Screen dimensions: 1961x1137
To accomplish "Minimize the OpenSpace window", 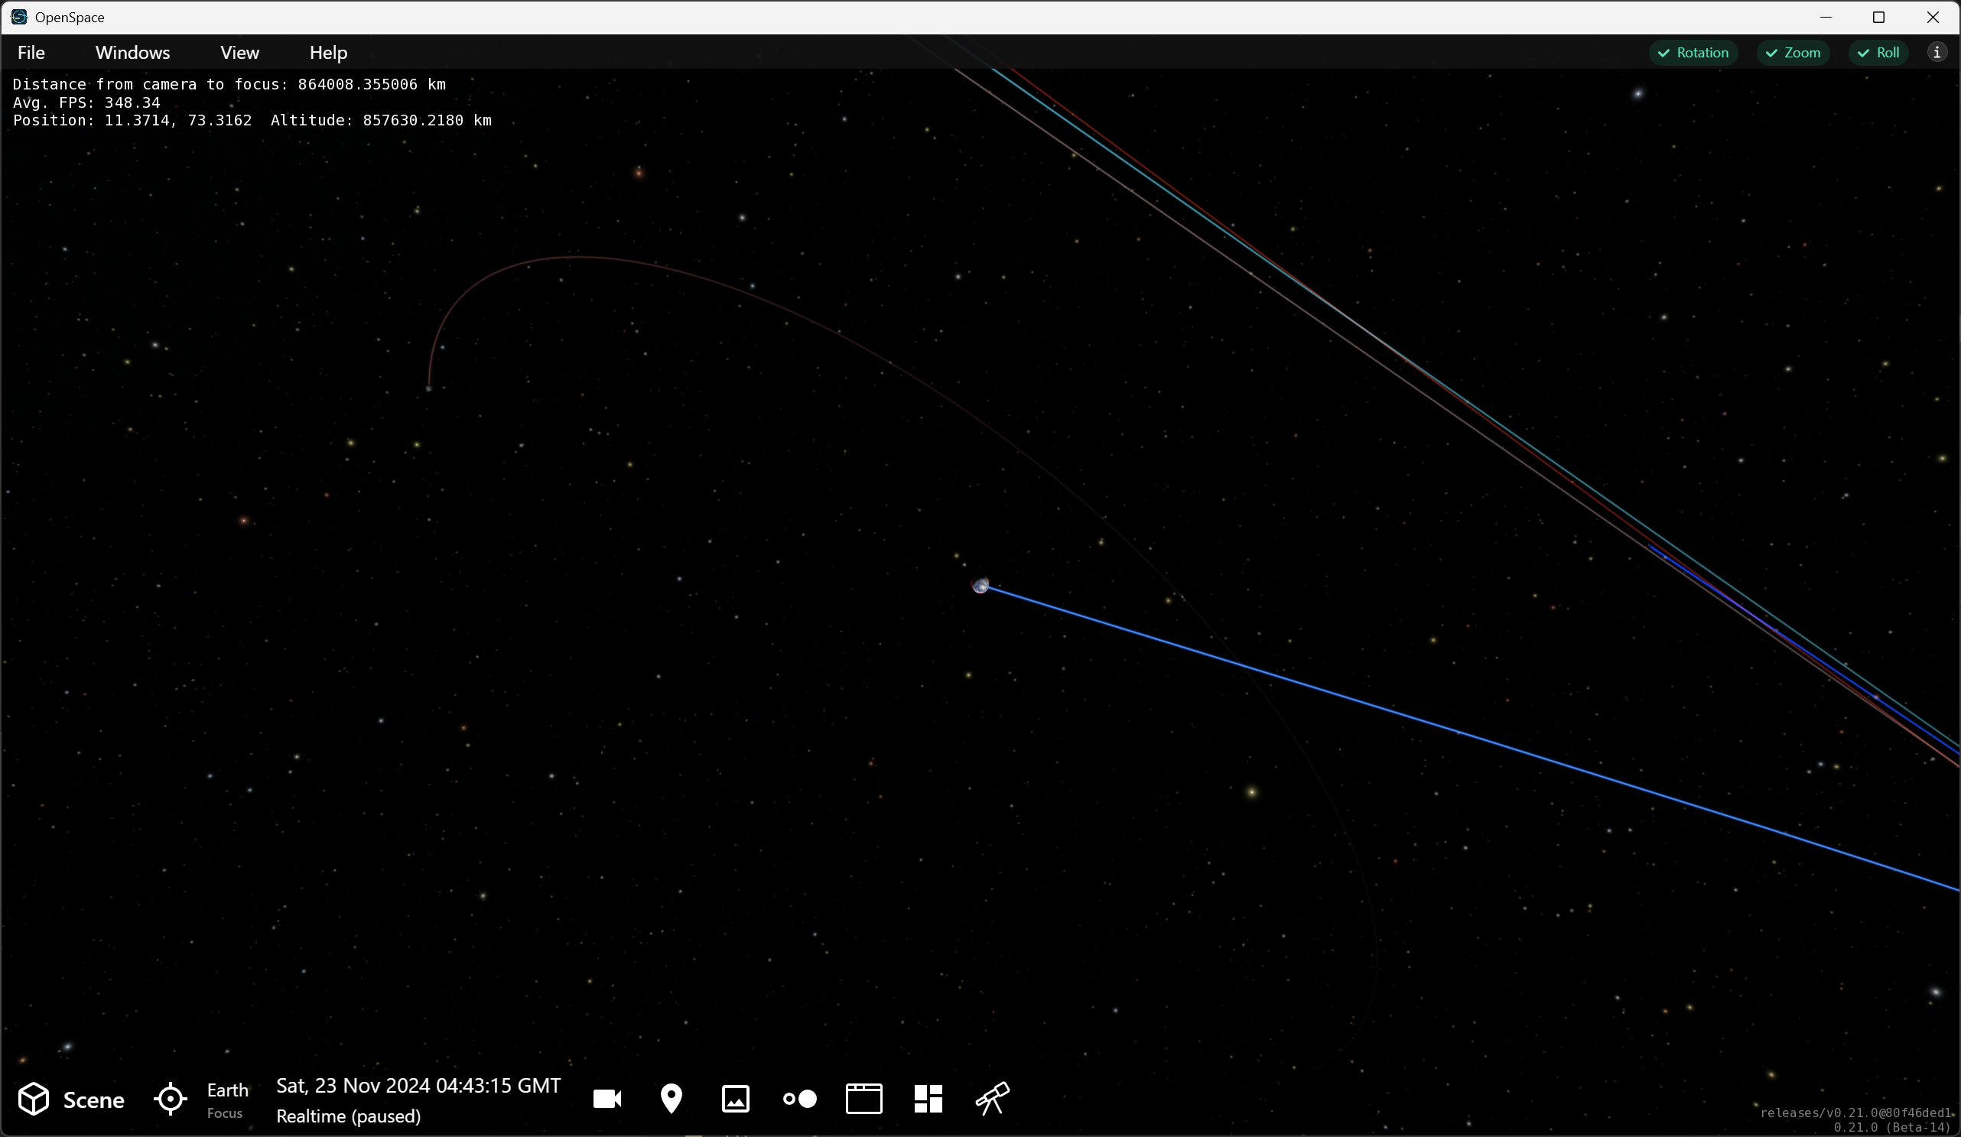I will [1826, 17].
